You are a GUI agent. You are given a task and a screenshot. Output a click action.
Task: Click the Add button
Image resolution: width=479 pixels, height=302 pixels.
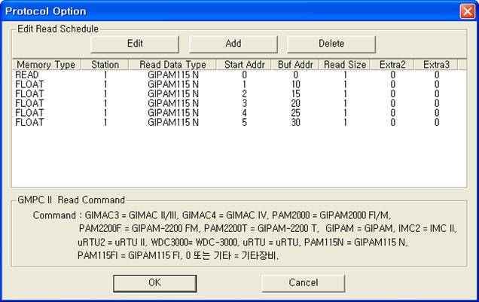pos(233,44)
